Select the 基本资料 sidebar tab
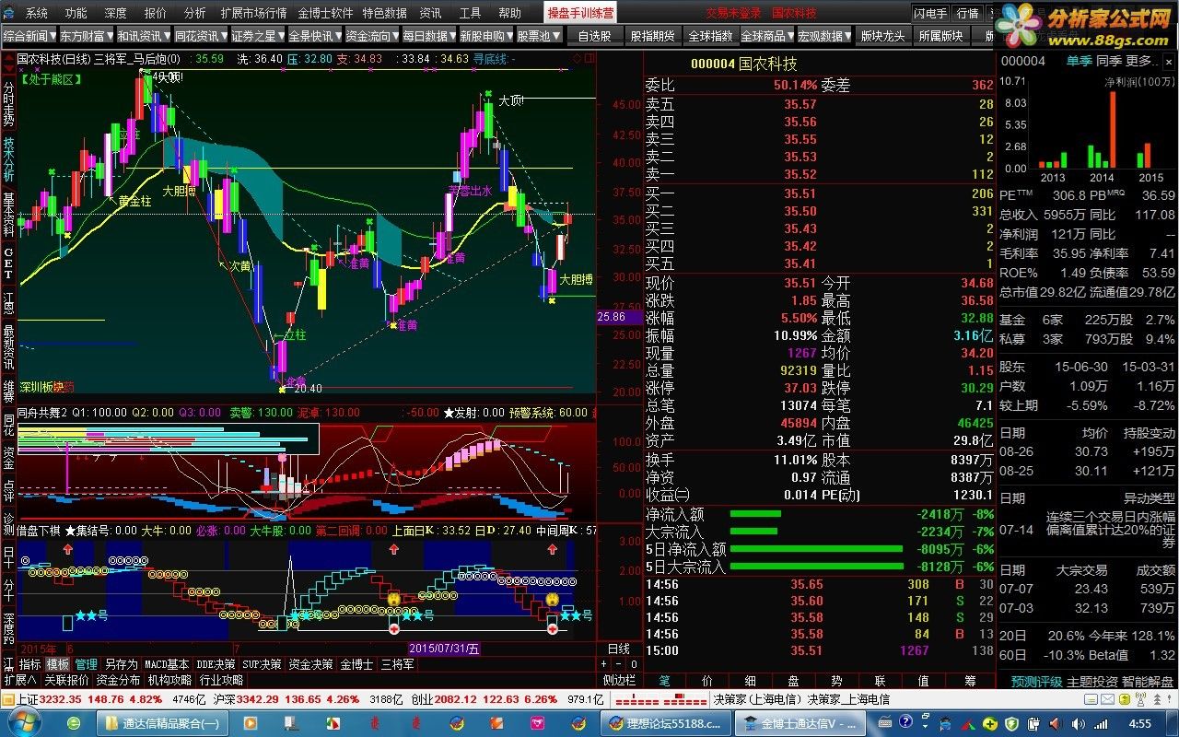The image size is (1179, 737). pyautogui.click(x=8, y=214)
